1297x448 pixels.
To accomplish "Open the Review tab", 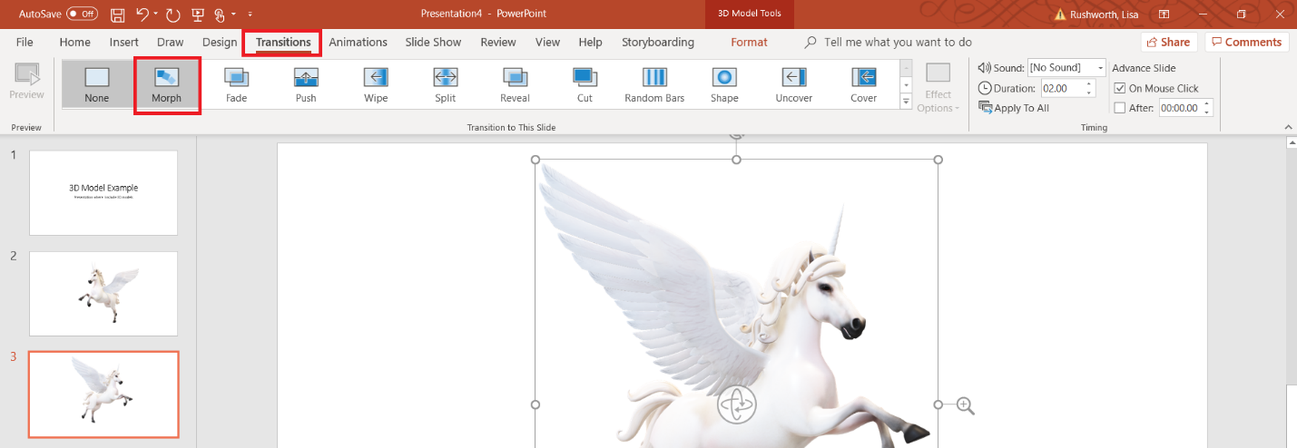I will [x=498, y=42].
